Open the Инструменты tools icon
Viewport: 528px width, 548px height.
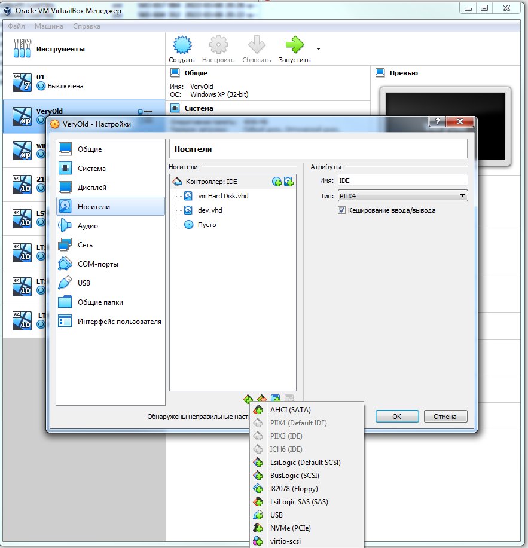pyautogui.click(x=22, y=48)
